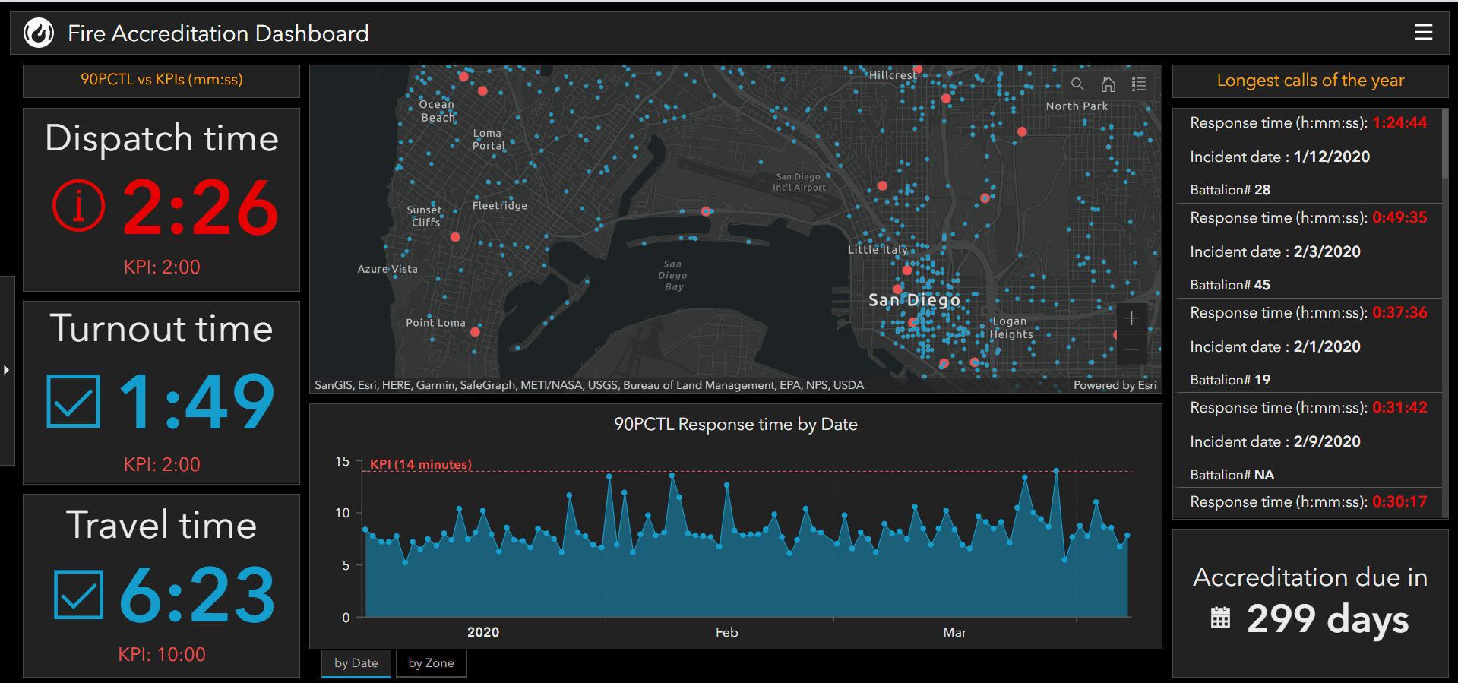1458x683 pixels.
Task: Click the Battalion# NA row
Action: pos(1232,475)
